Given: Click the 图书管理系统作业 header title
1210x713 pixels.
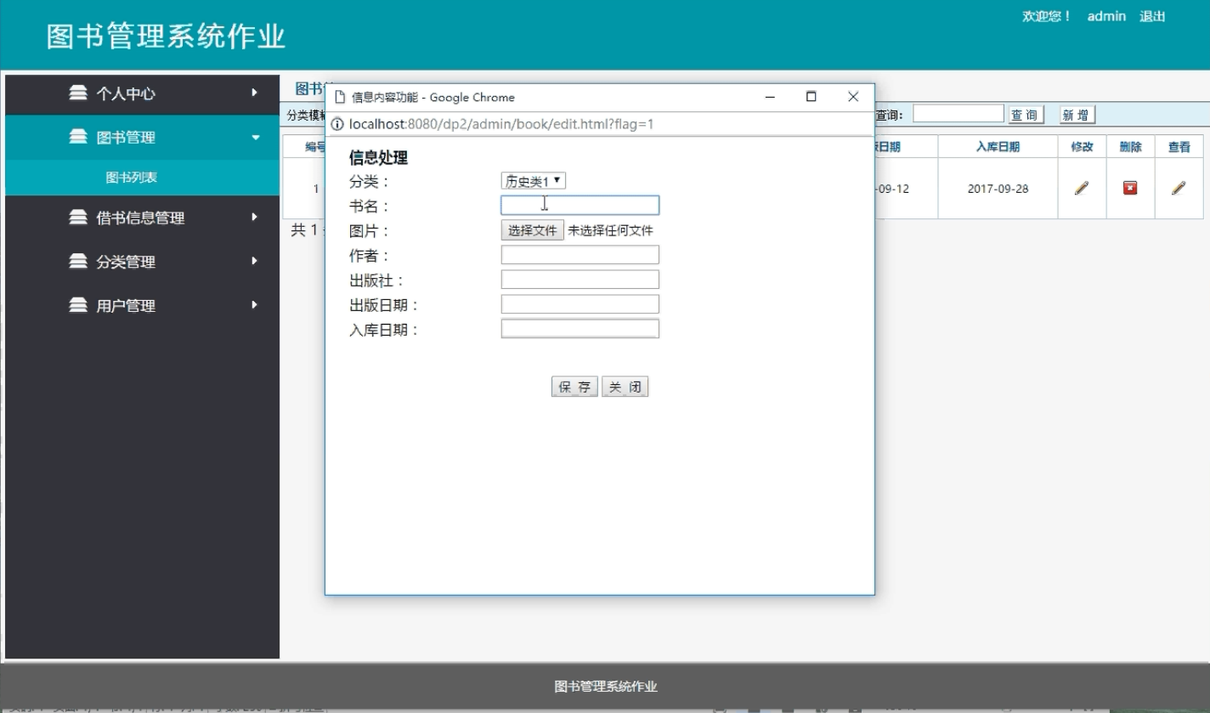Looking at the screenshot, I should [x=166, y=37].
